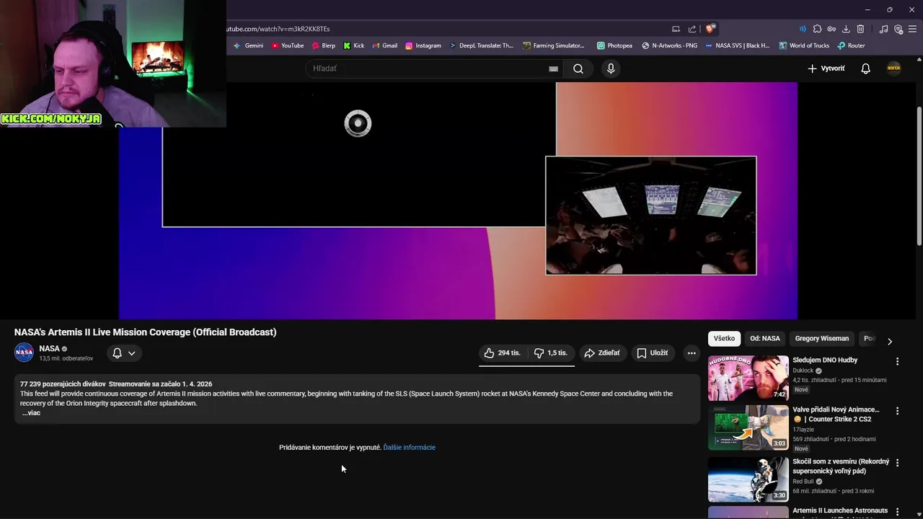Open the more actions three-dot button
923x519 pixels.
click(x=692, y=353)
